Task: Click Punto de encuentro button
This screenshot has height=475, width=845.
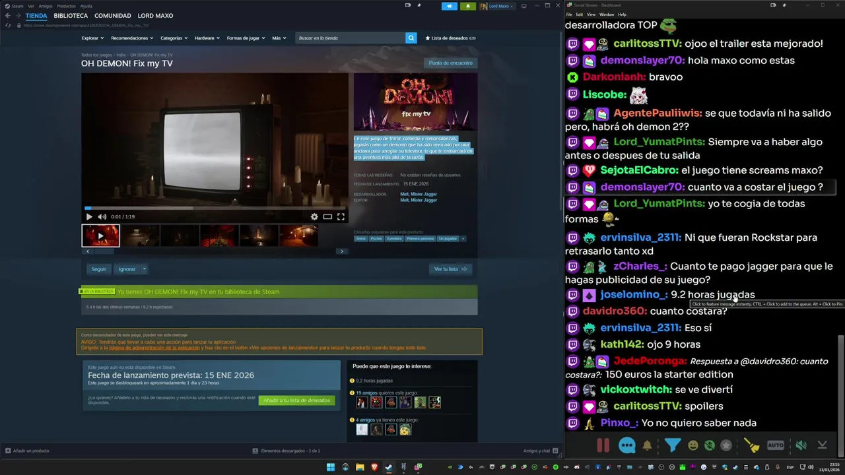Action: [x=450, y=63]
